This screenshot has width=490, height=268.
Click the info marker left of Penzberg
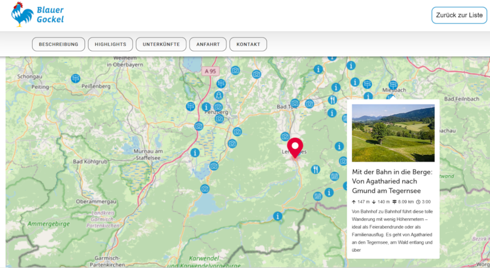206,107
